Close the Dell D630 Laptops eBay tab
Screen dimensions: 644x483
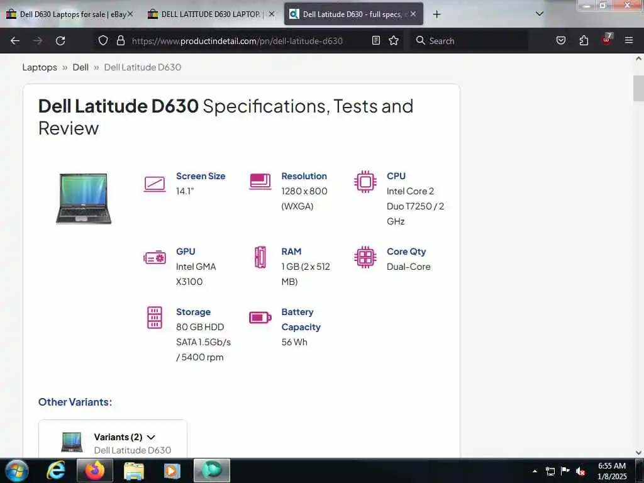(x=130, y=14)
